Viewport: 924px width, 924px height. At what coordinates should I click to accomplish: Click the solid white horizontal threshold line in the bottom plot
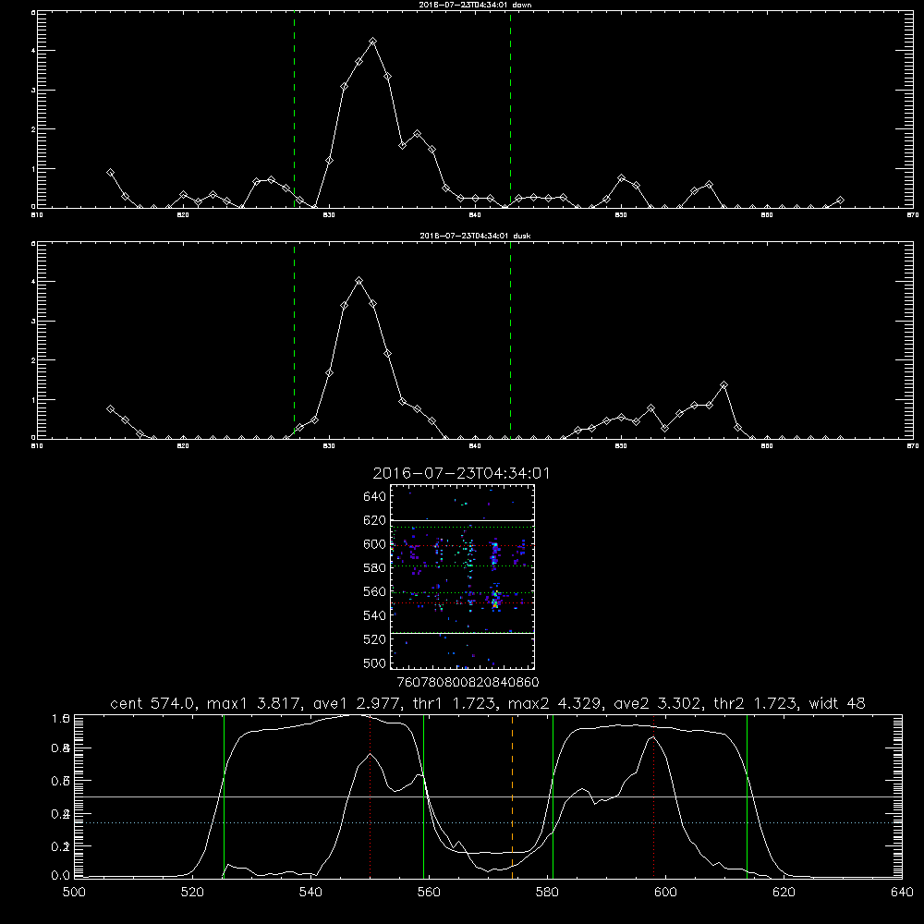click(x=489, y=796)
